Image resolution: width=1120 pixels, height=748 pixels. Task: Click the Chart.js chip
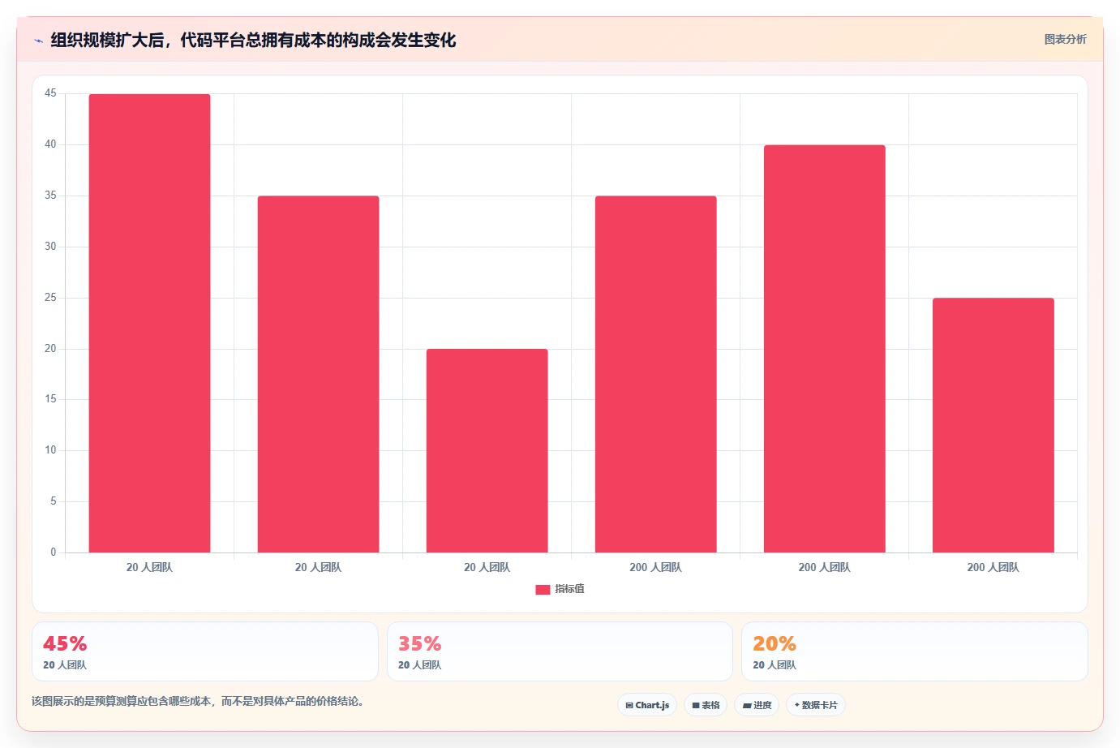click(x=647, y=705)
